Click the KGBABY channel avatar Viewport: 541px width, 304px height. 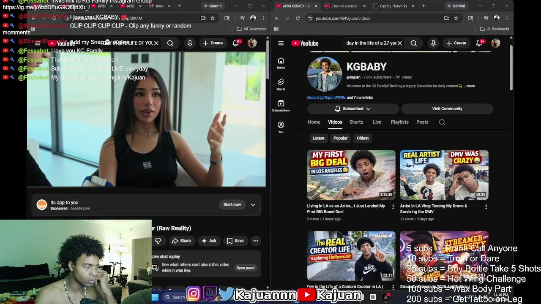(x=325, y=74)
